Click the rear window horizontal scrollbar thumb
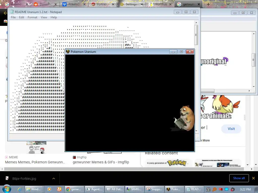258x193 pixels. 207,91
